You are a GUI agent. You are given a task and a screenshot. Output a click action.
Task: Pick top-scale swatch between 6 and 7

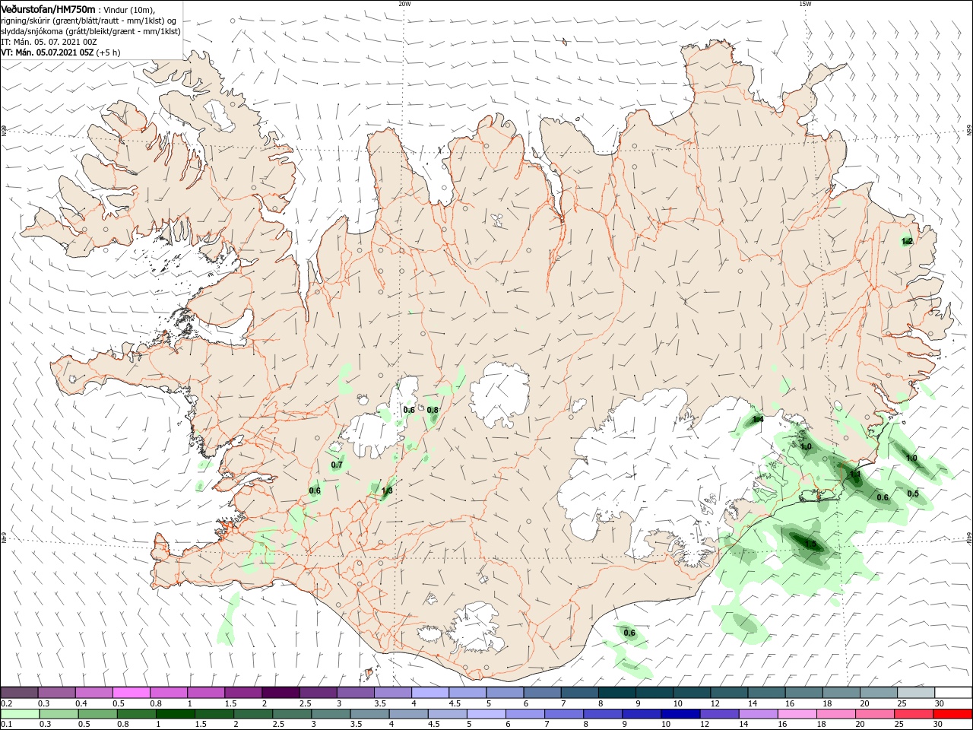coord(542,693)
